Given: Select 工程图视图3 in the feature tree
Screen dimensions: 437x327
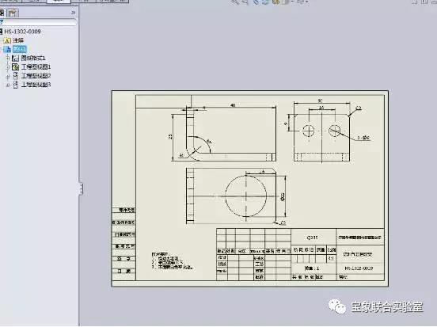Looking at the screenshot, I should coord(36,84).
